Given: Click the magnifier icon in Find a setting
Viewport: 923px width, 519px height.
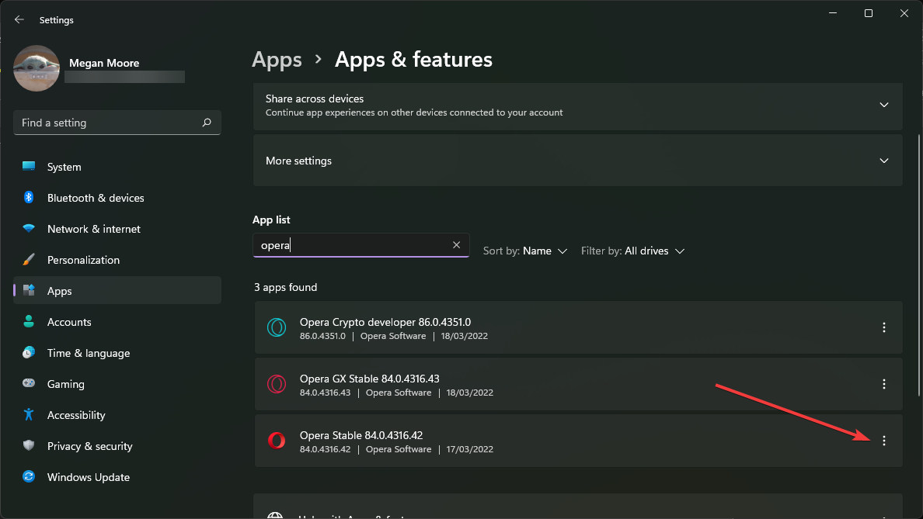Looking at the screenshot, I should pos(207,123).
